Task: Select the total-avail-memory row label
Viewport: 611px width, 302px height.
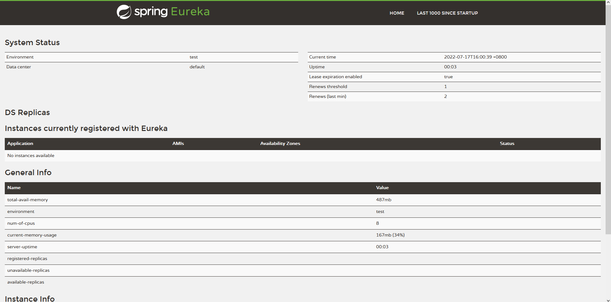Action: [28, 200]
